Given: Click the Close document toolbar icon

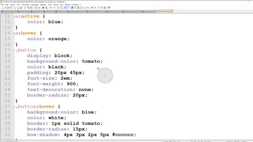Looking at the screenshot, I should (x=15, y=7).
